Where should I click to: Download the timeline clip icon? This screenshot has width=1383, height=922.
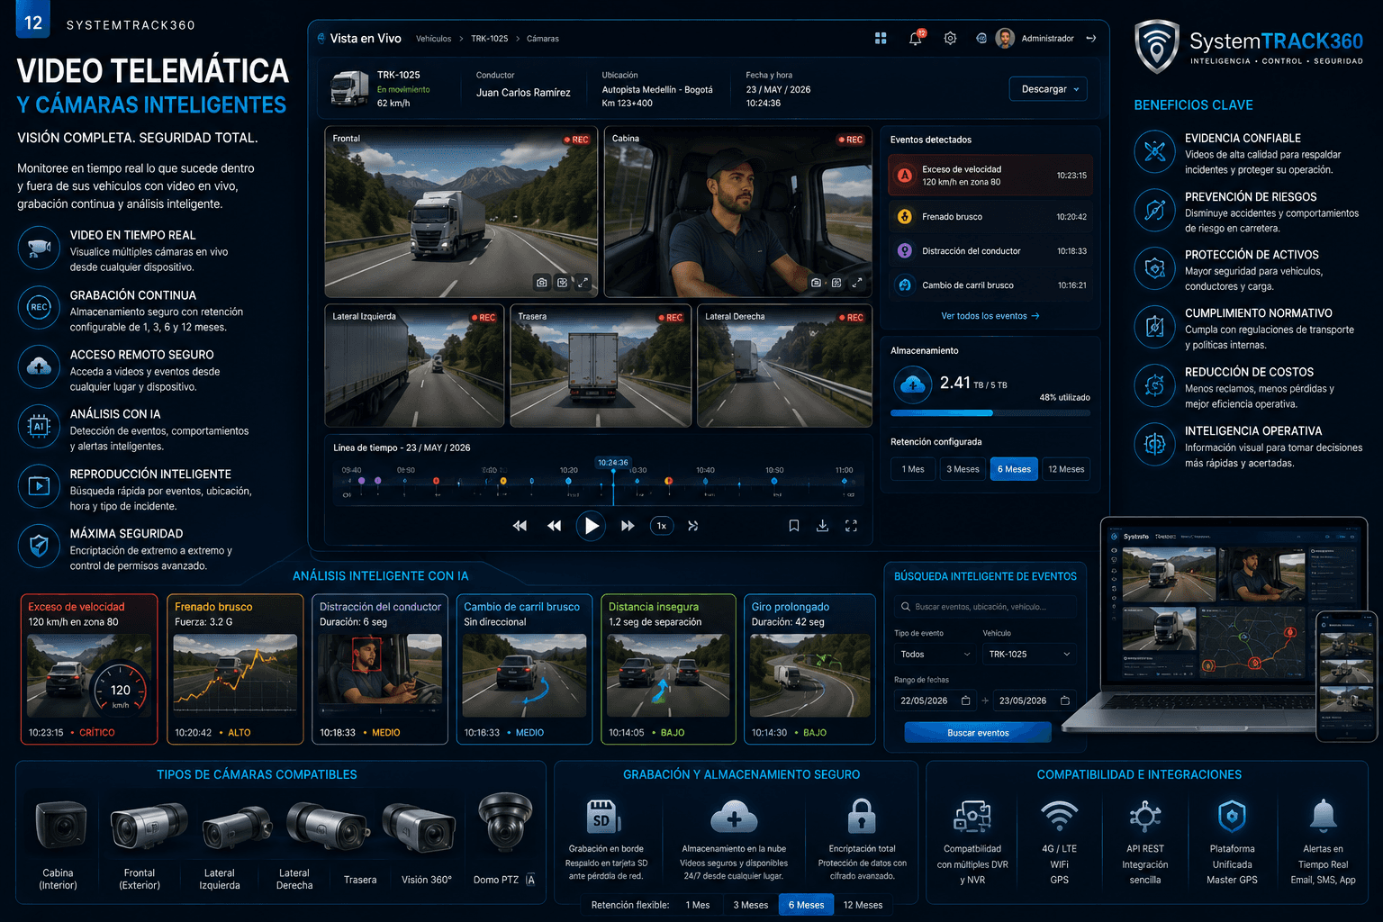822,526
